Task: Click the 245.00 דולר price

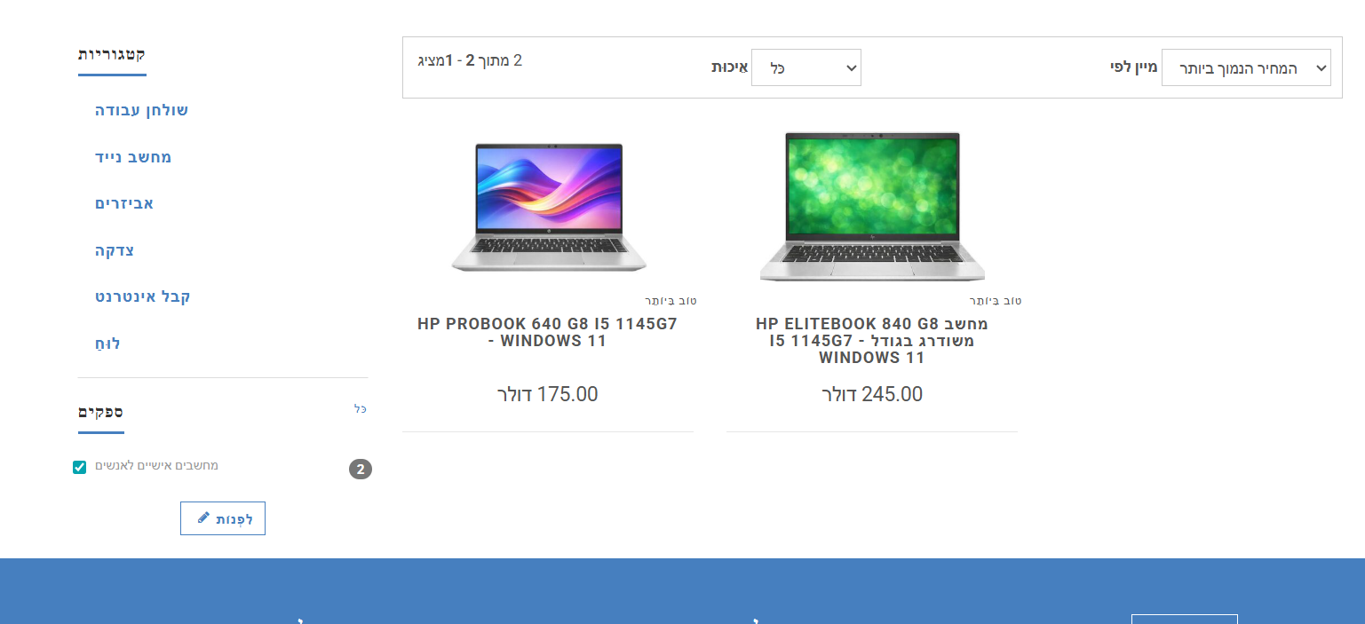Action: pos(872,394)
